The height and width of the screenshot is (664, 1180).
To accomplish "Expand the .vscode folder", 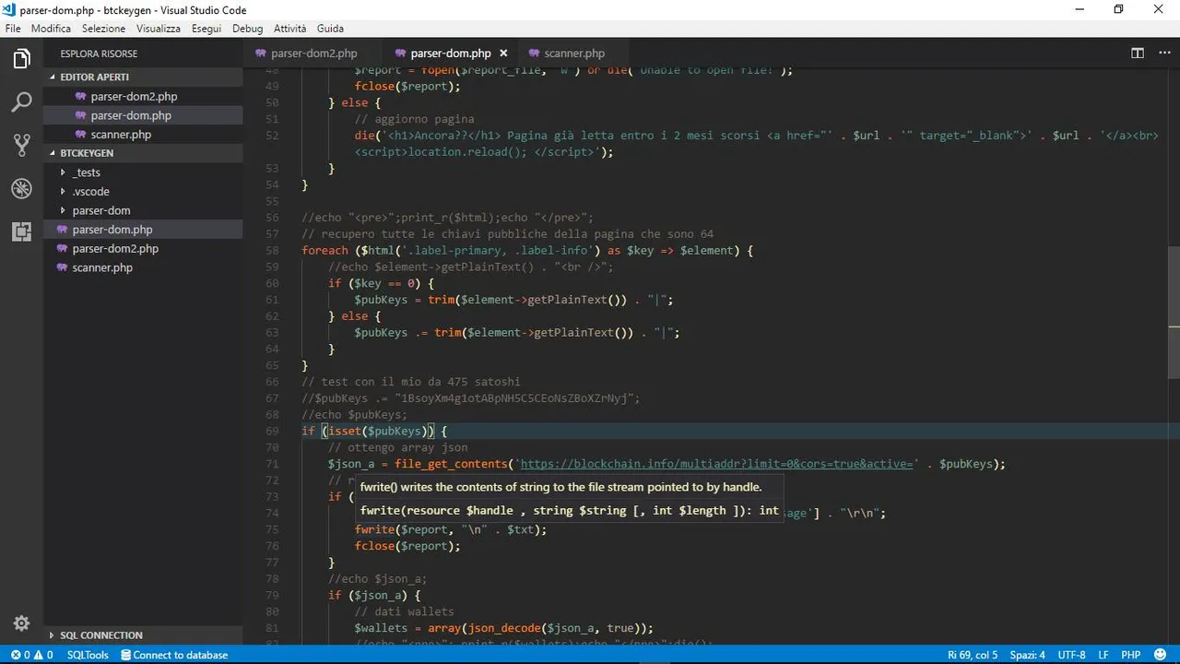I will point(63,192).
